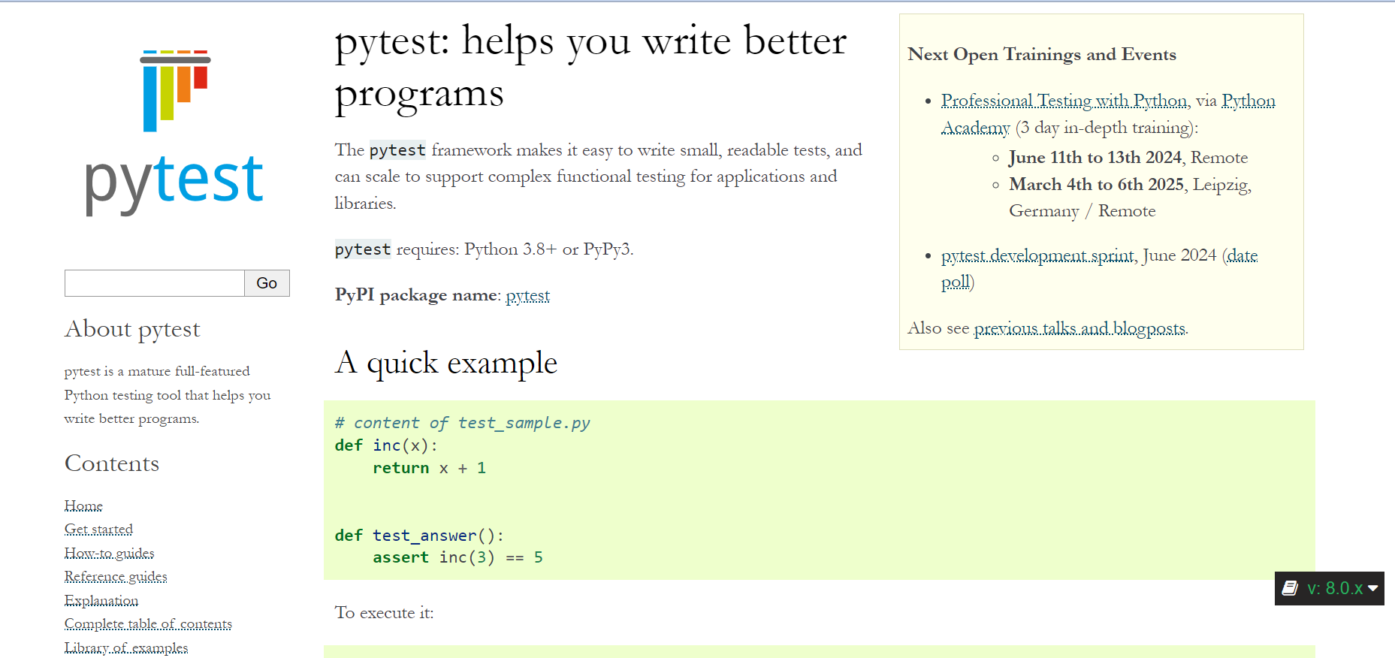Navigate to Home in the Contents sidebar
This screenshot has height=658, width=1395.
coord(83,506)
